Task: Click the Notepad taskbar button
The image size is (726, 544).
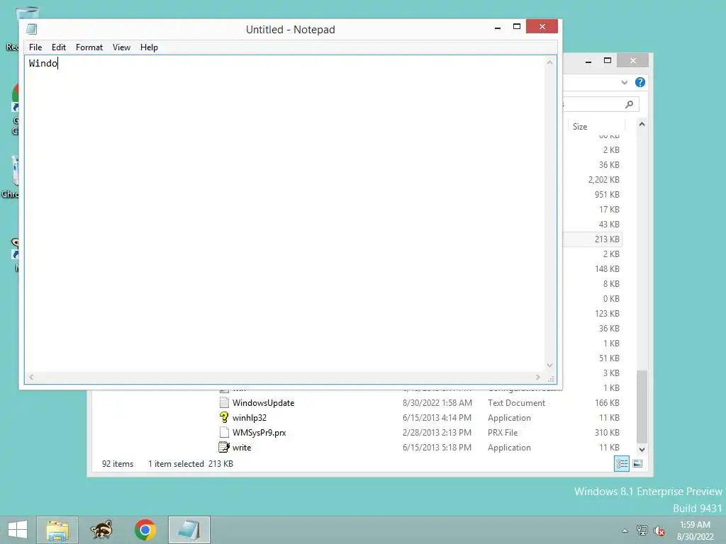Action: 189,530
